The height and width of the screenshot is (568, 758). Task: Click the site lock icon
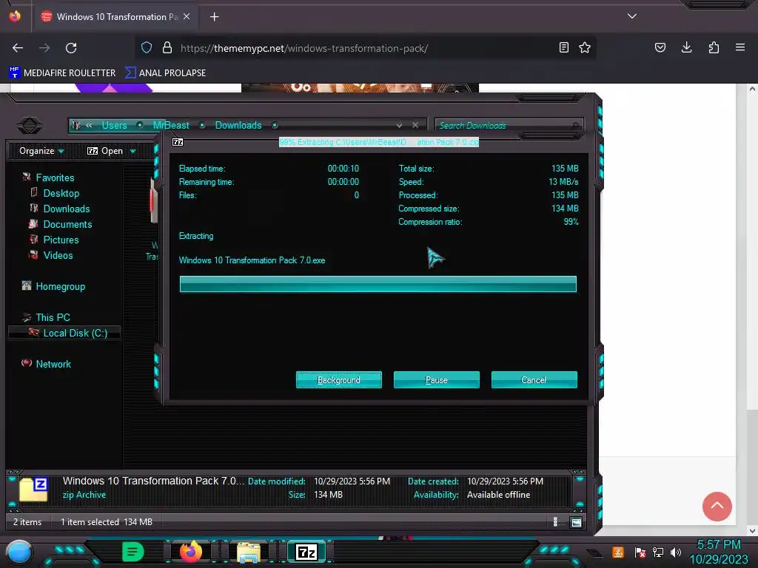pos(167,47)
